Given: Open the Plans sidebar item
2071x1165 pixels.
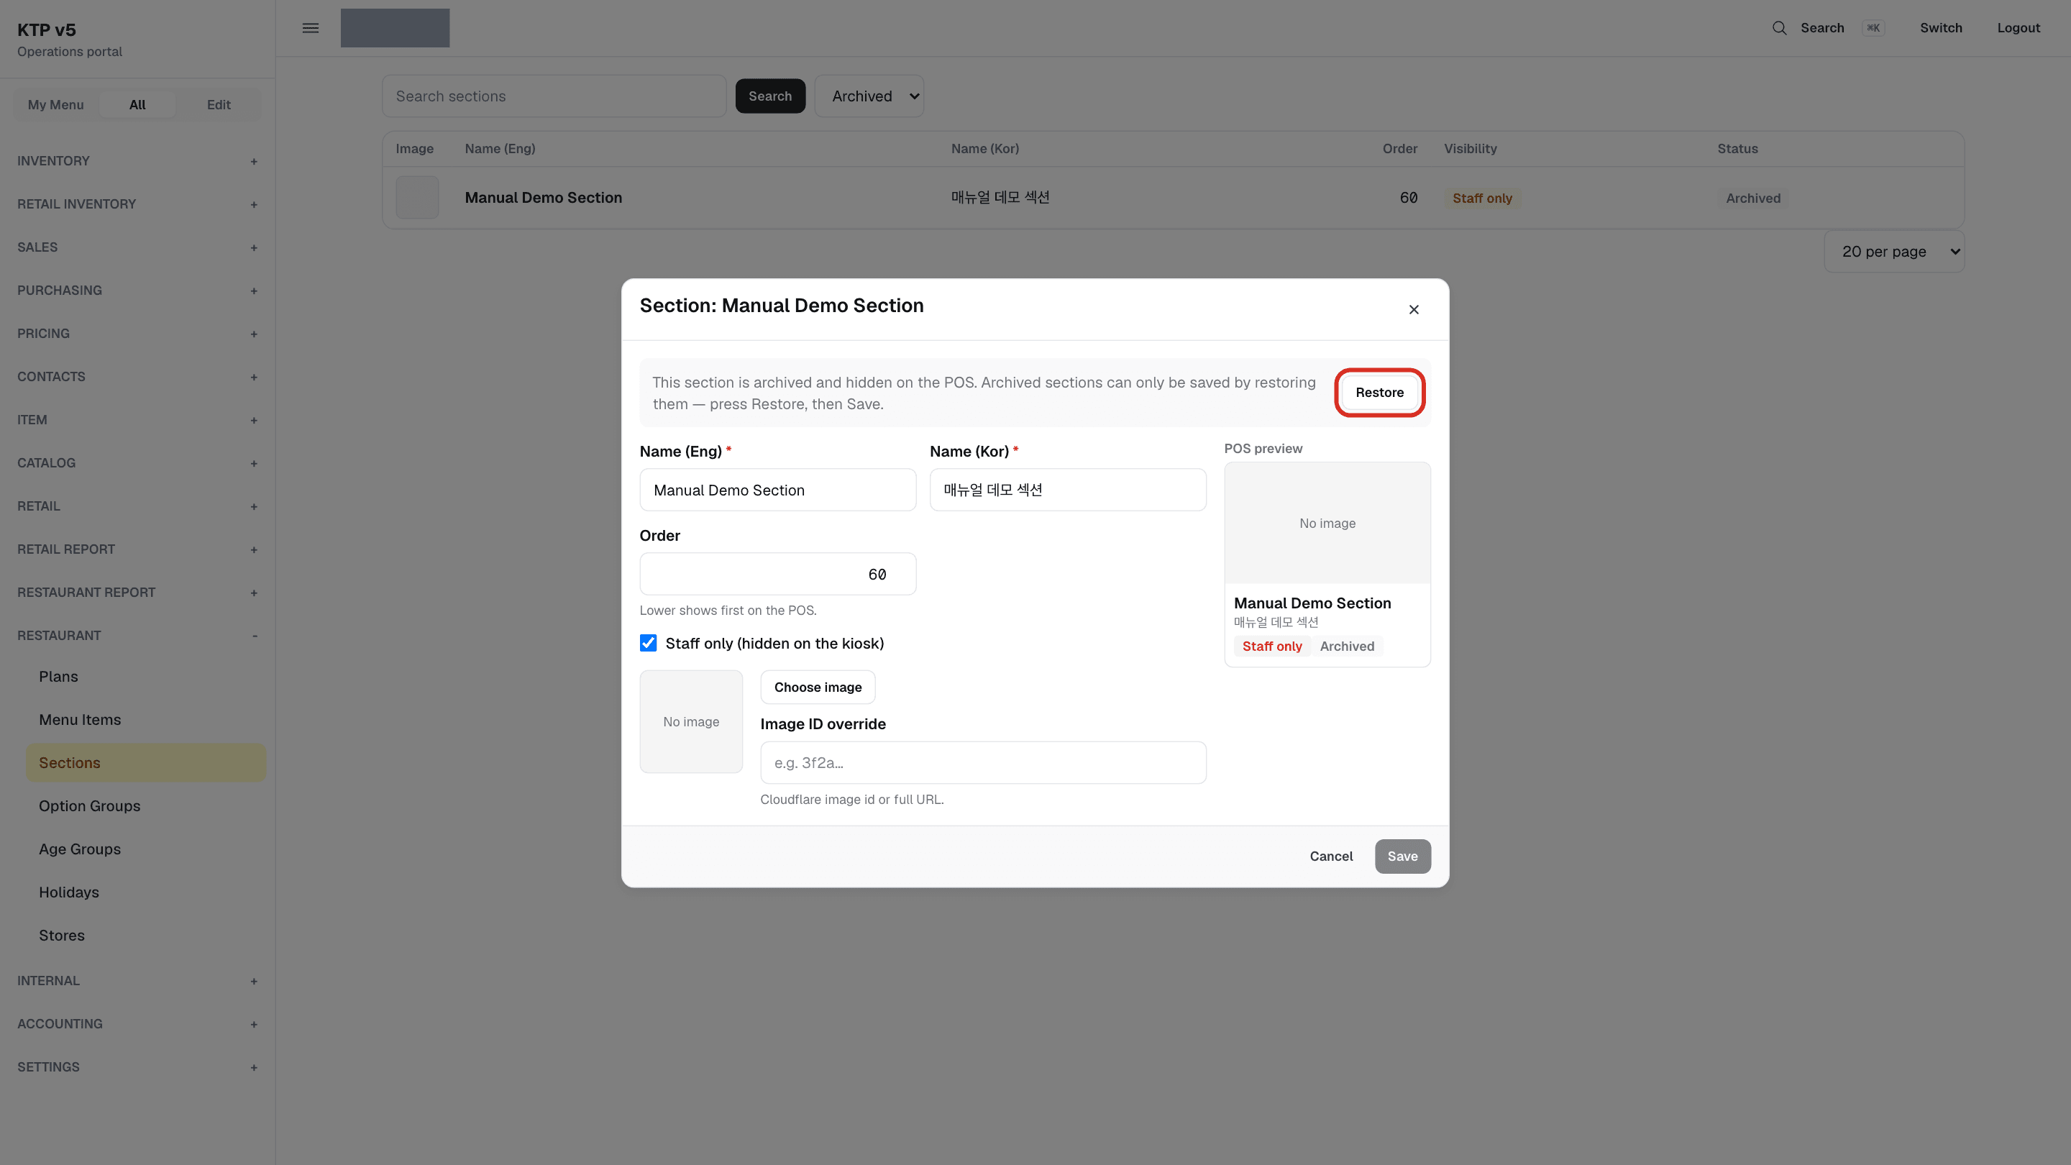Looking at the screenshot, I should coord(145,677).
